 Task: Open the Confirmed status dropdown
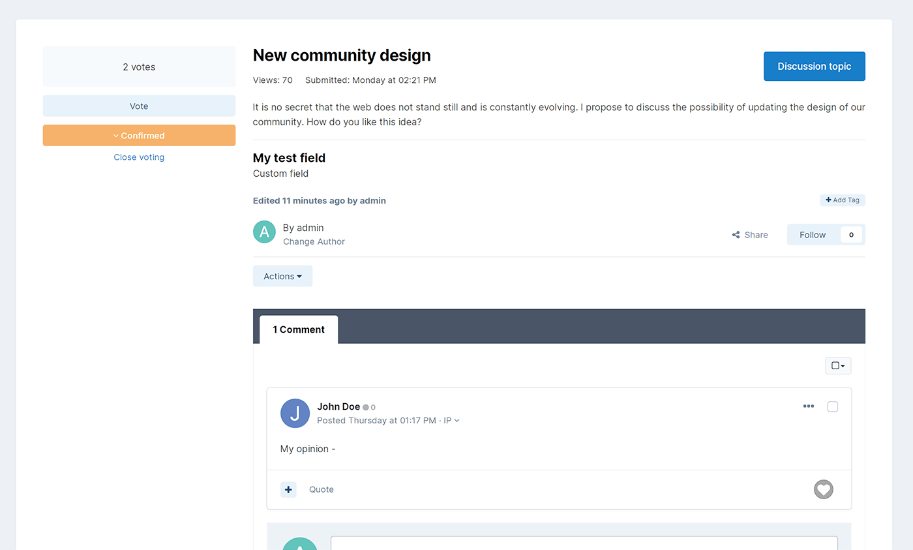pos(139,136)
